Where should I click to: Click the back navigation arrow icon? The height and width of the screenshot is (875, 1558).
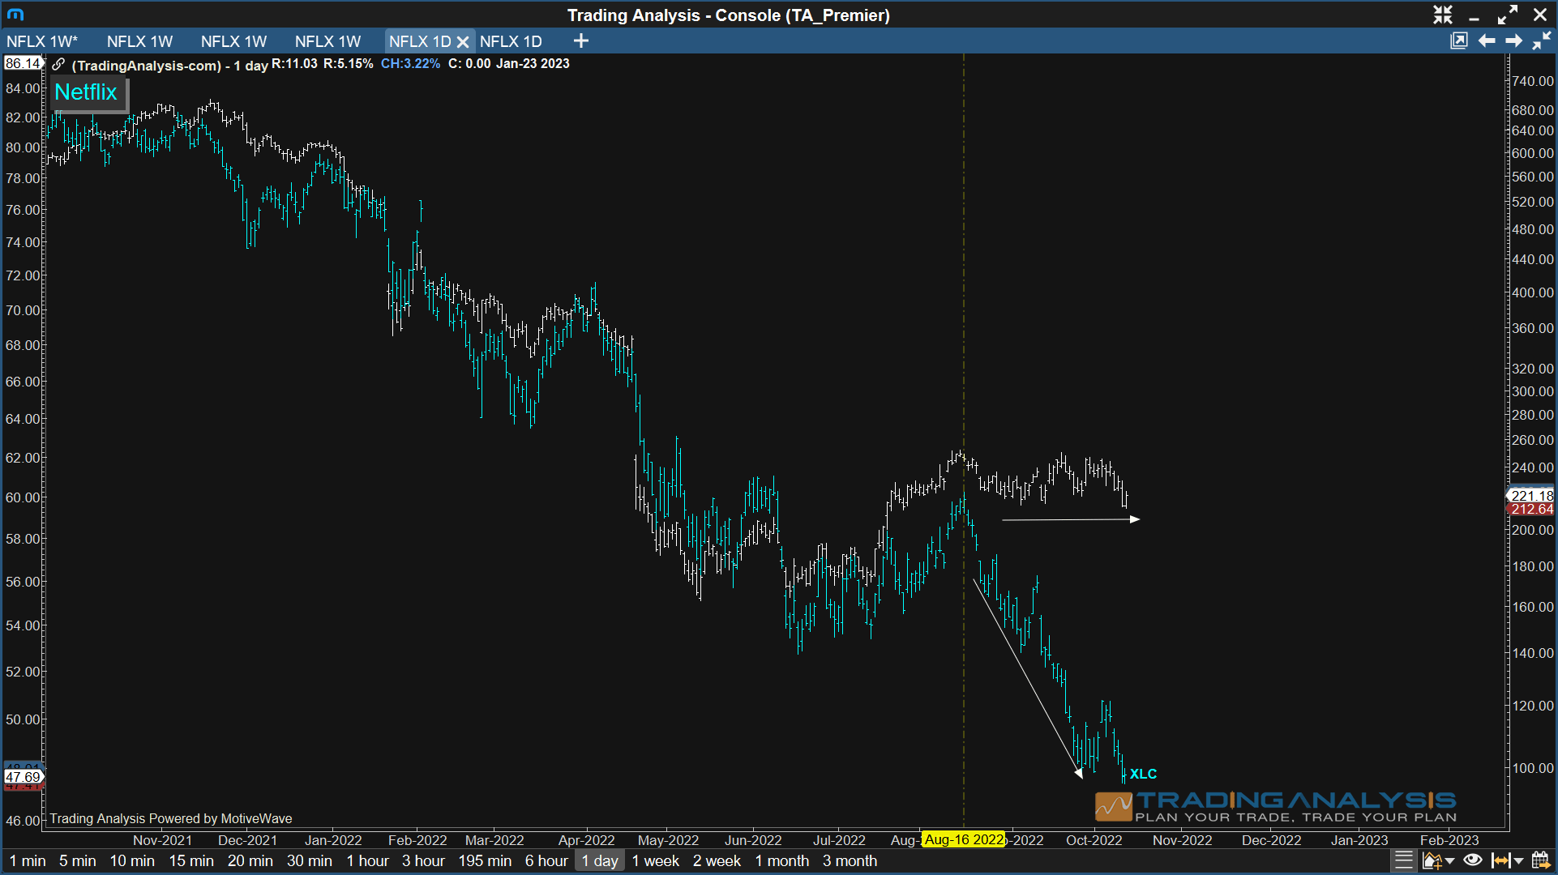[x=1487, y=41]
